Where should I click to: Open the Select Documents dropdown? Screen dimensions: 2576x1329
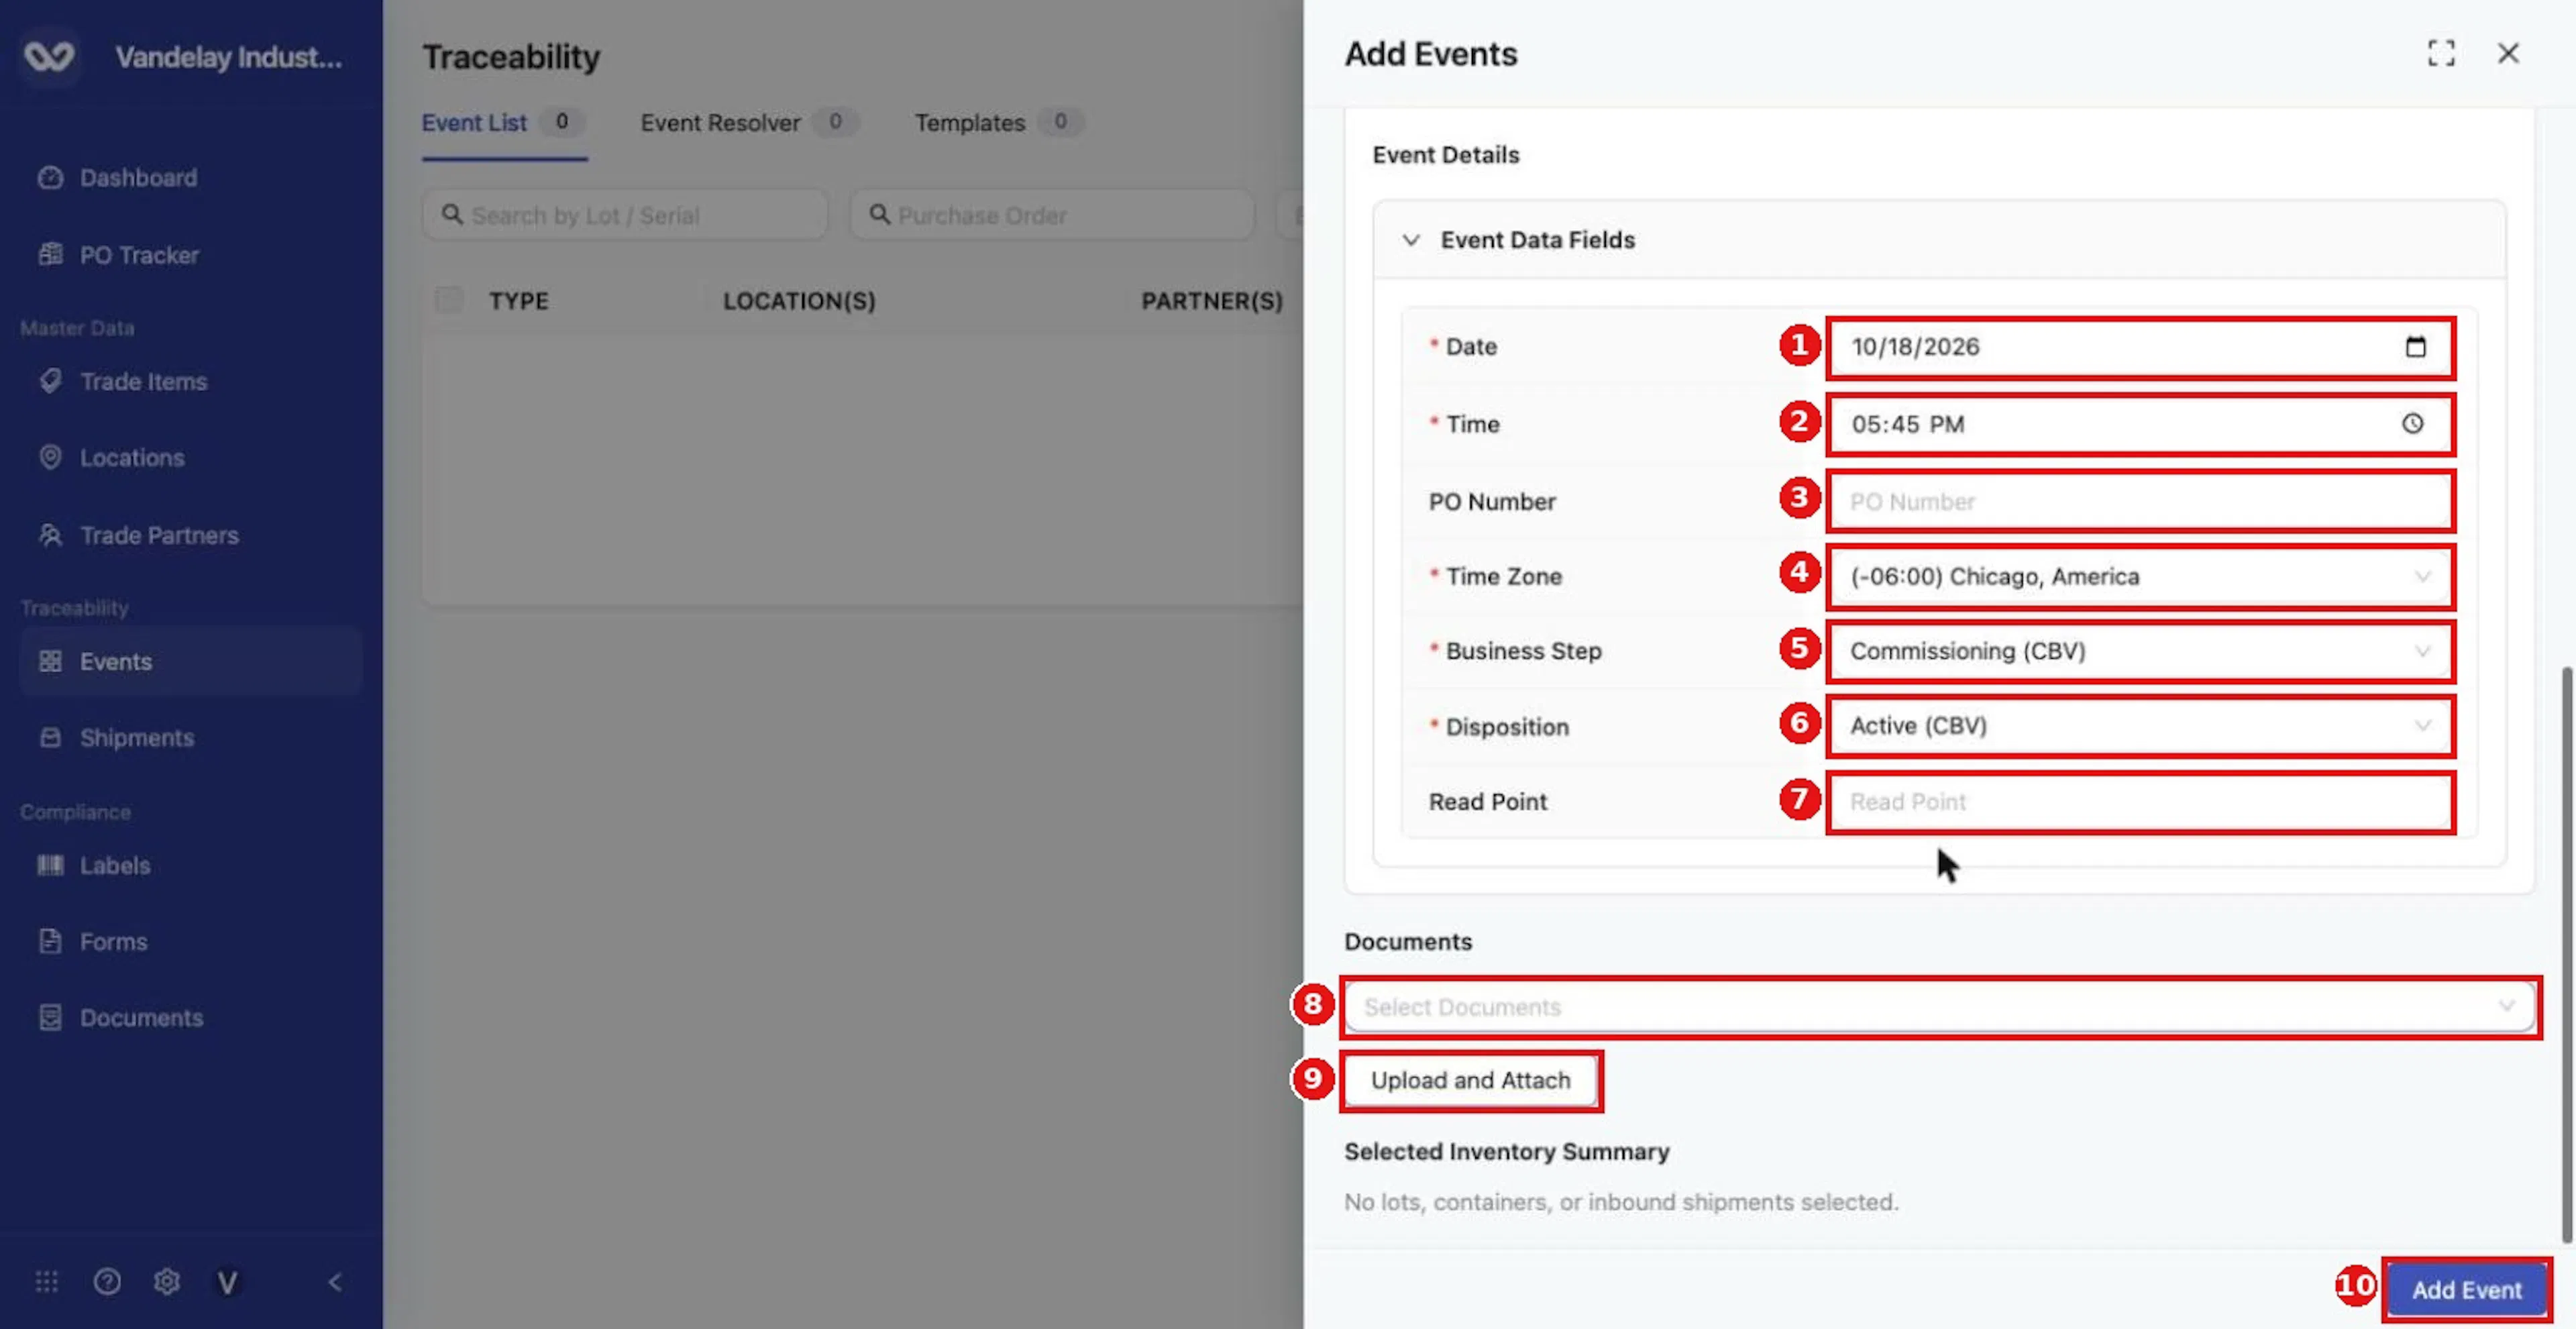1939,1007
